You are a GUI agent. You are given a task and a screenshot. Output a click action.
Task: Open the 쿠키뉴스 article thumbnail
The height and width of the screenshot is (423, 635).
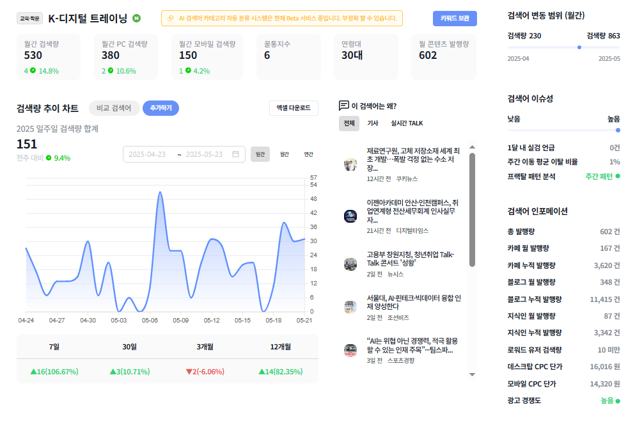click(x=350, y=164)
